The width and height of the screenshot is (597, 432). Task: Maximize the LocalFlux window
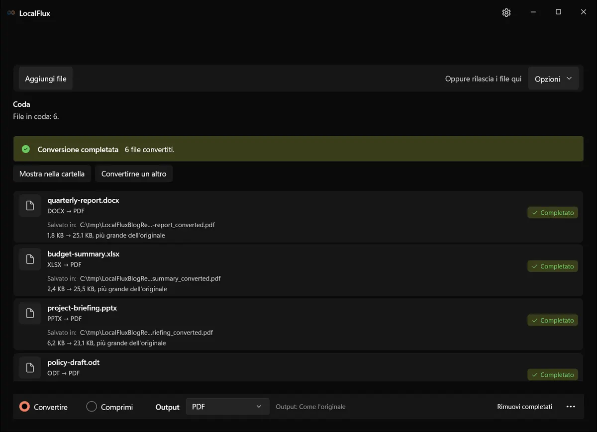point(558,12)
